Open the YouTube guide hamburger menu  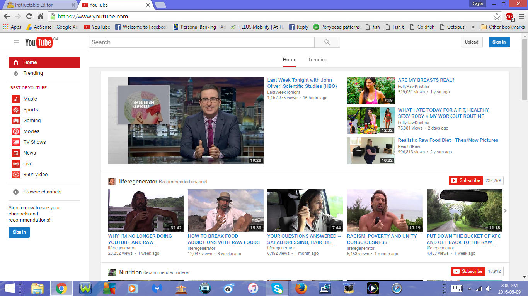click(16, 42)
